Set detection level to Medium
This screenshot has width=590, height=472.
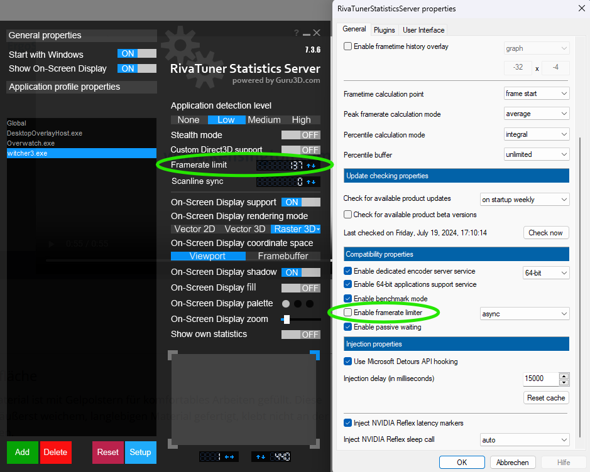264,120
